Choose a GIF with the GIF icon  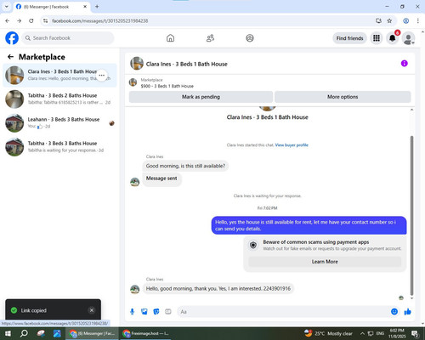[x=168, y=312]
